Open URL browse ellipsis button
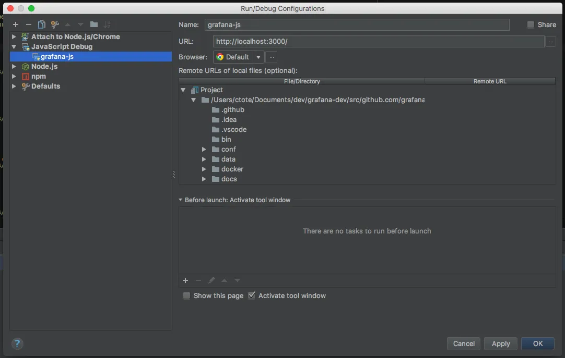 (551, 42)
